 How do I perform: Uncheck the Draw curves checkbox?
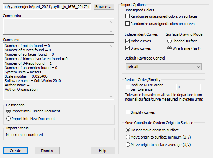(x=128, y=48)
